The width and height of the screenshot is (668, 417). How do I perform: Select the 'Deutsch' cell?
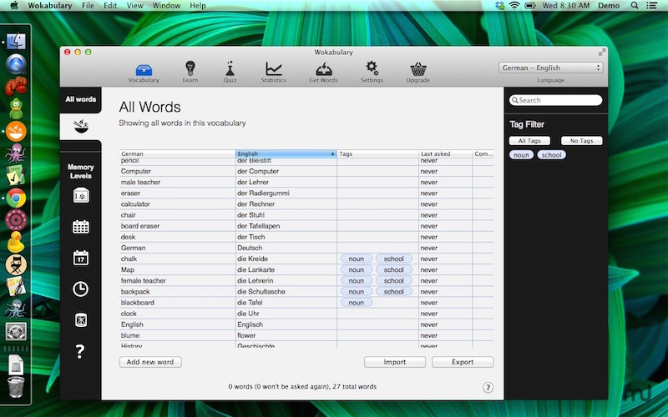pos(286,248)
